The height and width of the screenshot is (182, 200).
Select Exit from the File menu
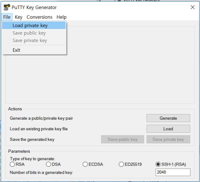click(34, 50)
